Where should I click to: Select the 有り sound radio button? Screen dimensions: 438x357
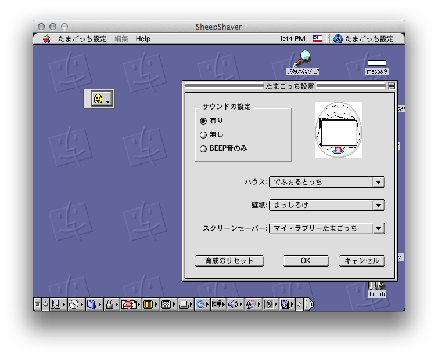click(203, 121)
